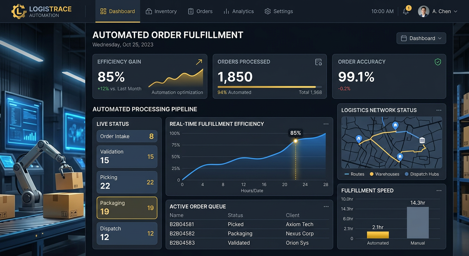This screenshot has height=256, width=469.
Task: Toggle the Routes legend item
Action: pyautogui.click(x=354, y=174)
